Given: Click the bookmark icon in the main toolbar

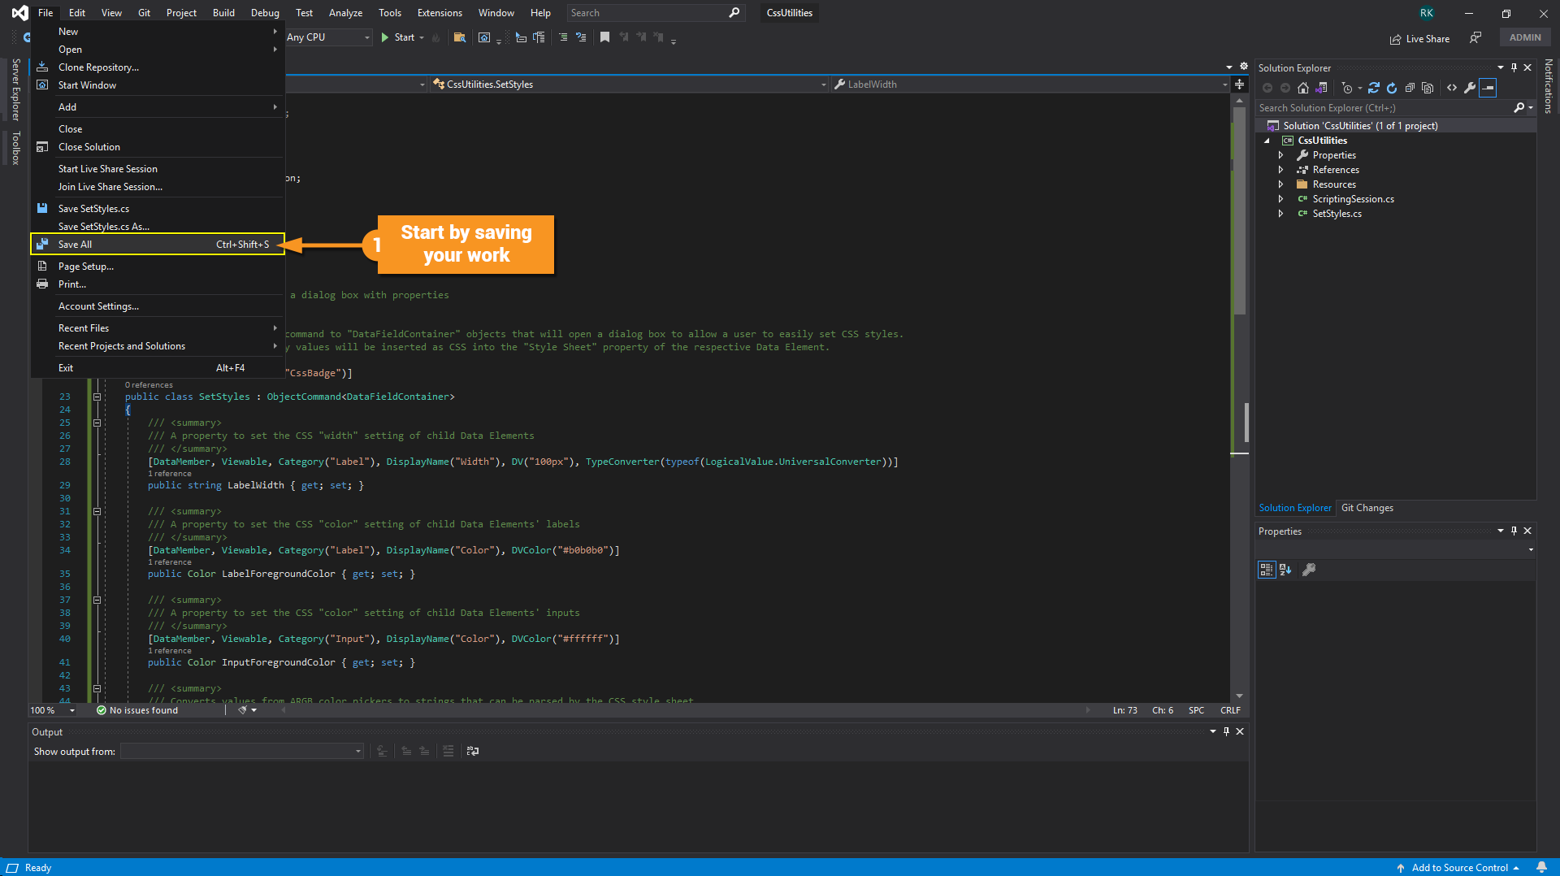Looking at the screenshot, I should coord(604,37).
